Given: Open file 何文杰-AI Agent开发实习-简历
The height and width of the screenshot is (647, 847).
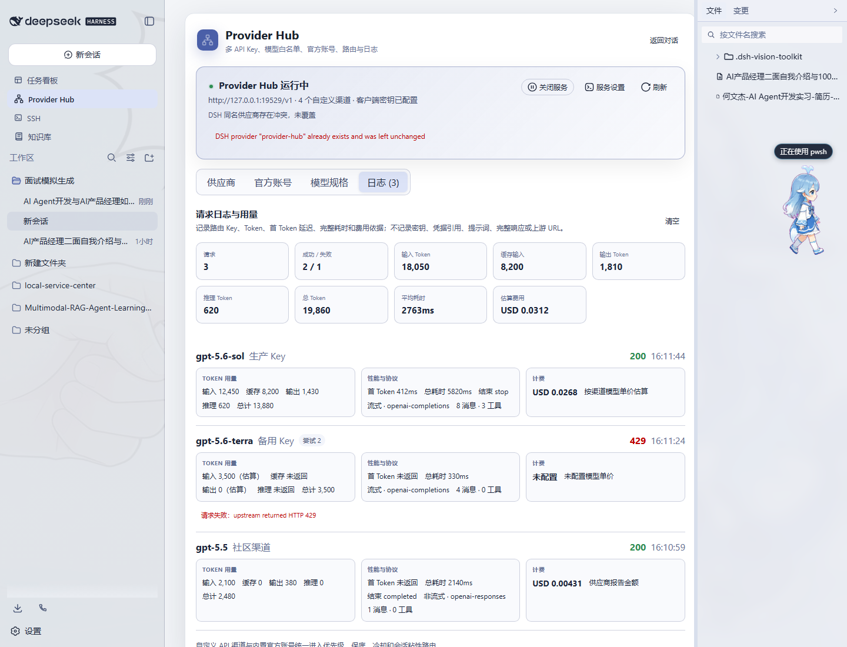Looking at the screenshot, I should pyautogui.click(x=776, y=96).
